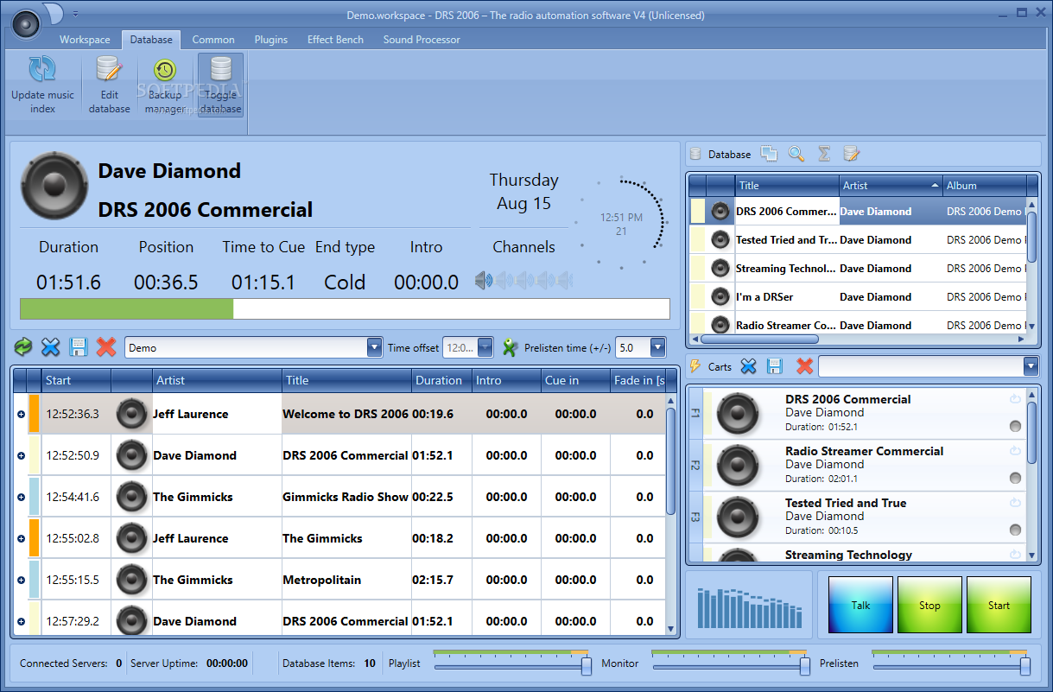
Task: Open the quick access toolbar arrow
Action: [x=75, y=14]
